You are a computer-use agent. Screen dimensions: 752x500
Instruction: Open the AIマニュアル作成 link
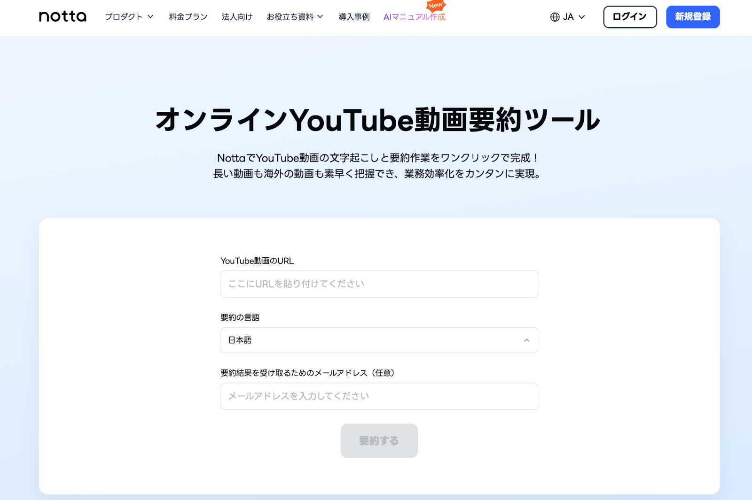[414, 17]
